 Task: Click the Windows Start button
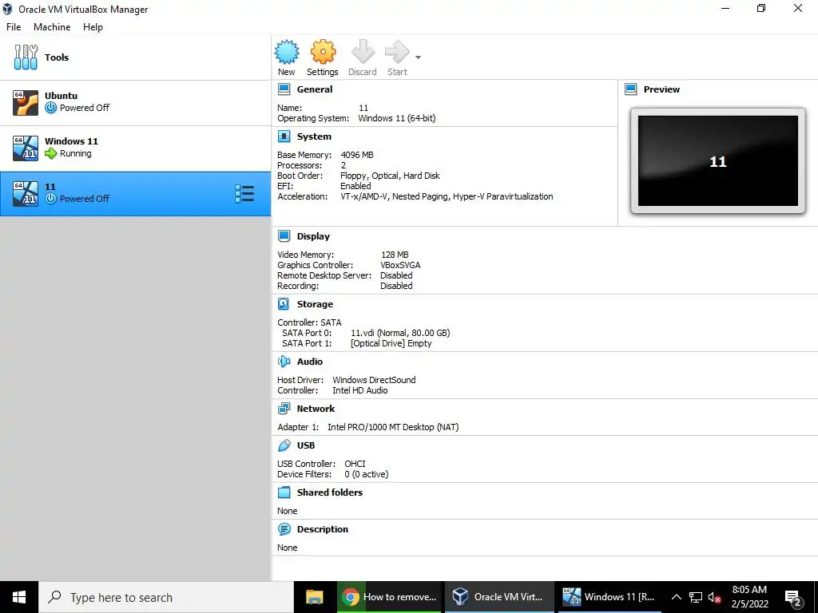(x=19, y=597)
